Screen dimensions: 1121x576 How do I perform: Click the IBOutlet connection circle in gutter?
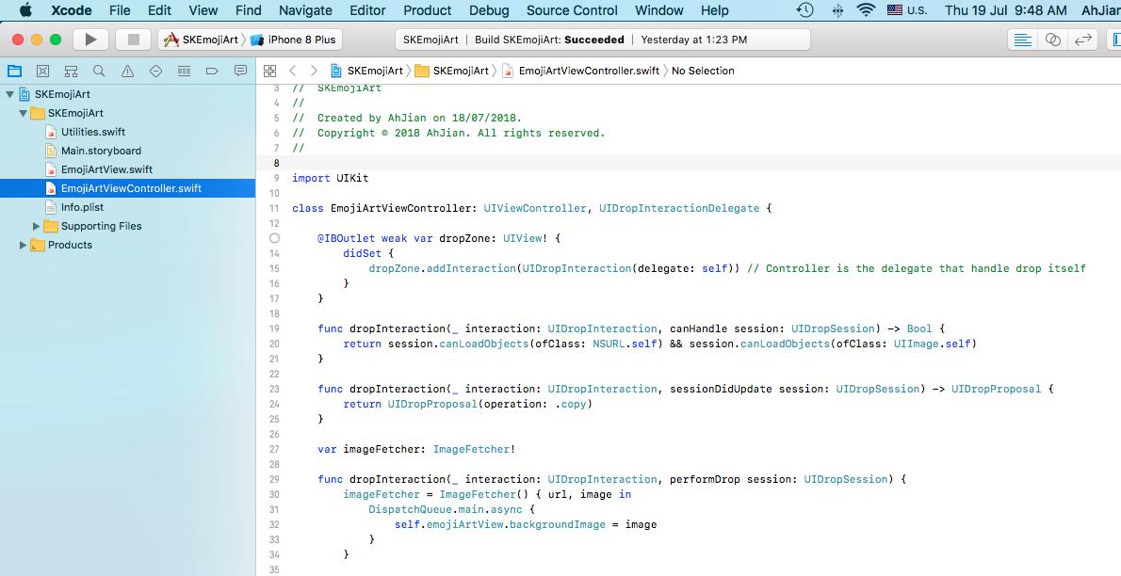[274, 239]
